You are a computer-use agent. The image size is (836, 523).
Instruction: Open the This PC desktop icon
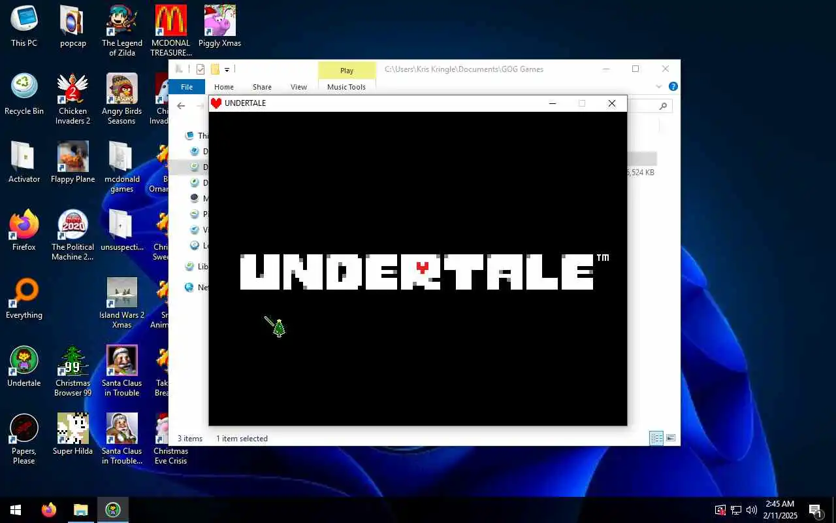click(x=24, y=27)
